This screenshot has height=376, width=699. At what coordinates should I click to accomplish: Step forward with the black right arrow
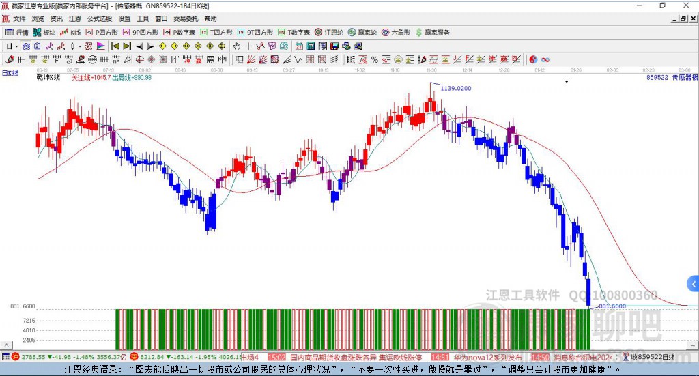pos(150,46)
